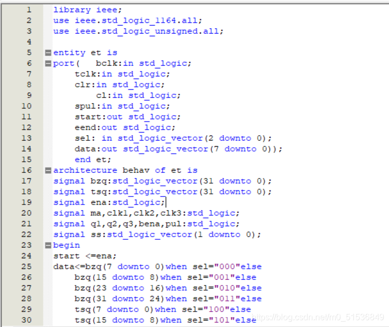Click 'end et;' on line 15

tap(93, 159)
